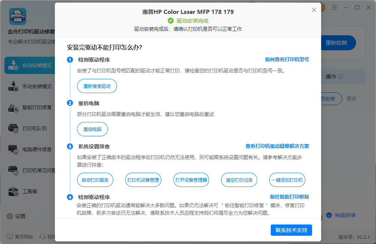Select 智能打印修复 in sidebar

tap(30, 107)
